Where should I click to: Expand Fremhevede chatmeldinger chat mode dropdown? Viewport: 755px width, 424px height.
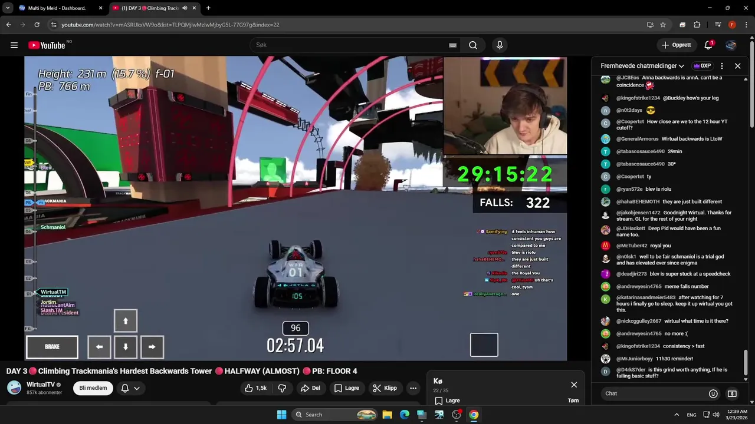coord(642,66)
